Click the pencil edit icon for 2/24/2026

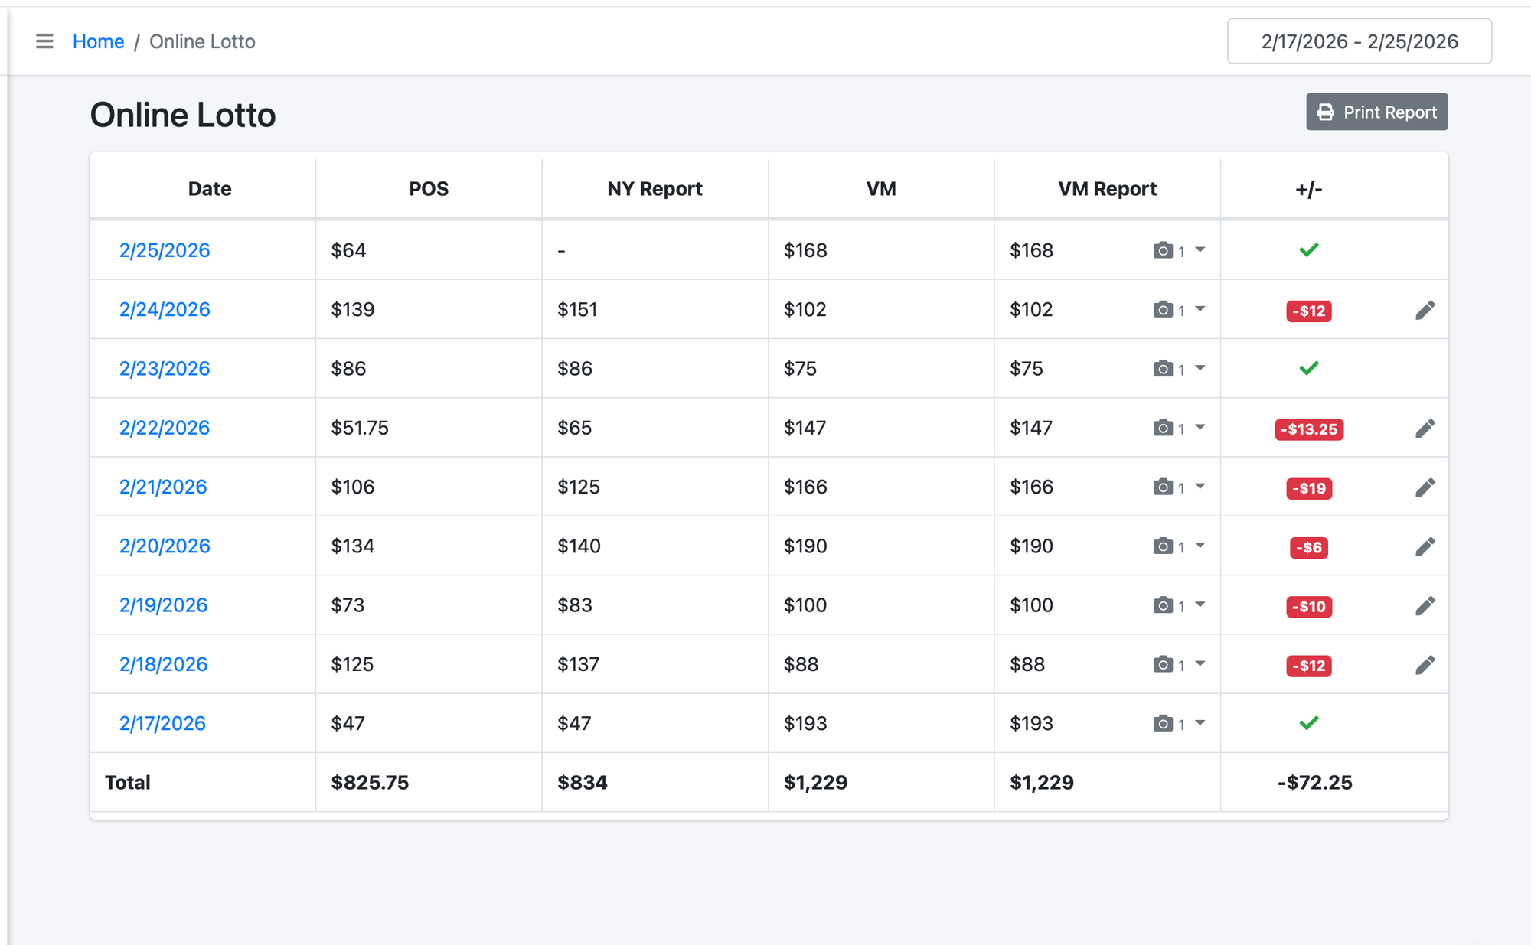pyautogui.click(x=1425, y=310)
